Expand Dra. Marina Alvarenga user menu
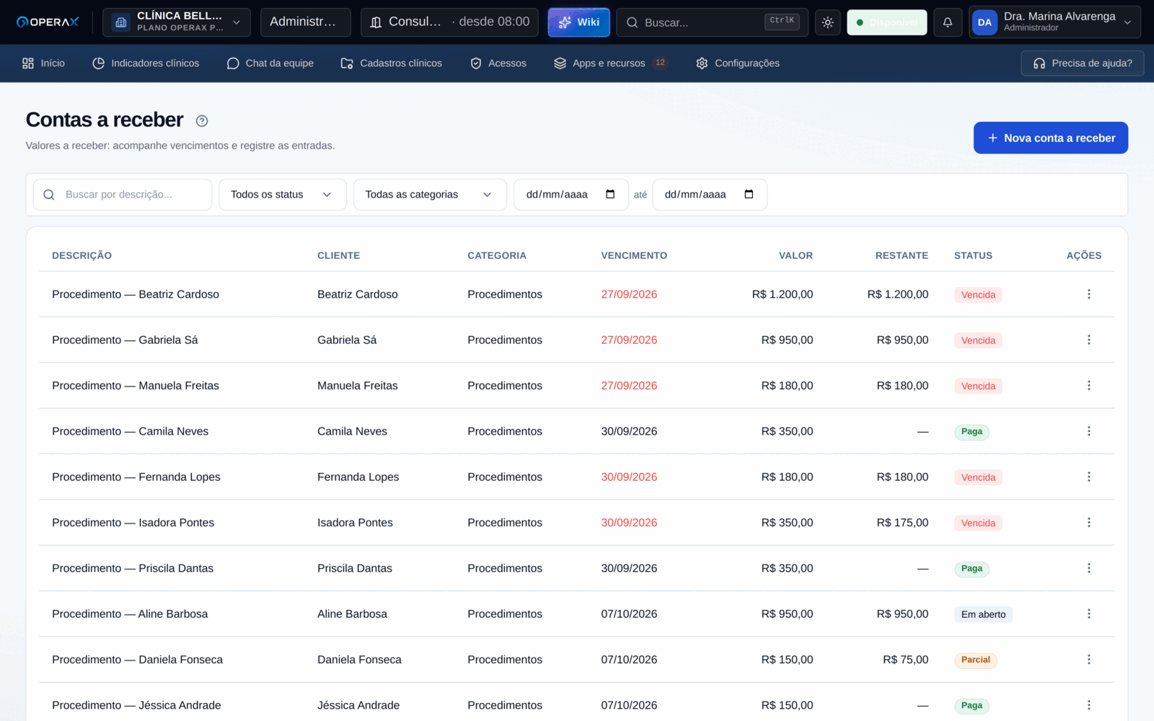This screenshot has height=721, width=1154. 1054,22
